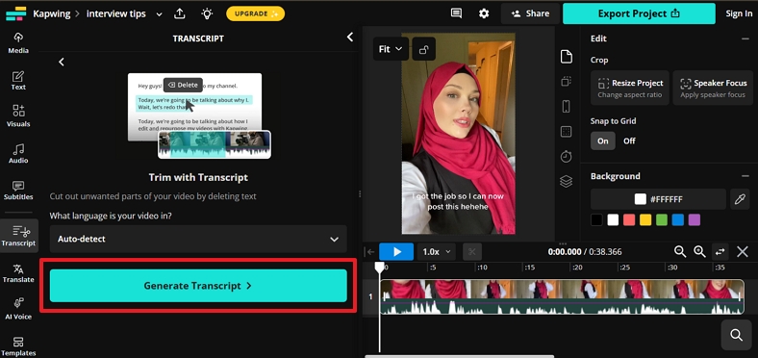Open the settings gear icon
This screenshot has width=758, height=358.
coord(484,13)
